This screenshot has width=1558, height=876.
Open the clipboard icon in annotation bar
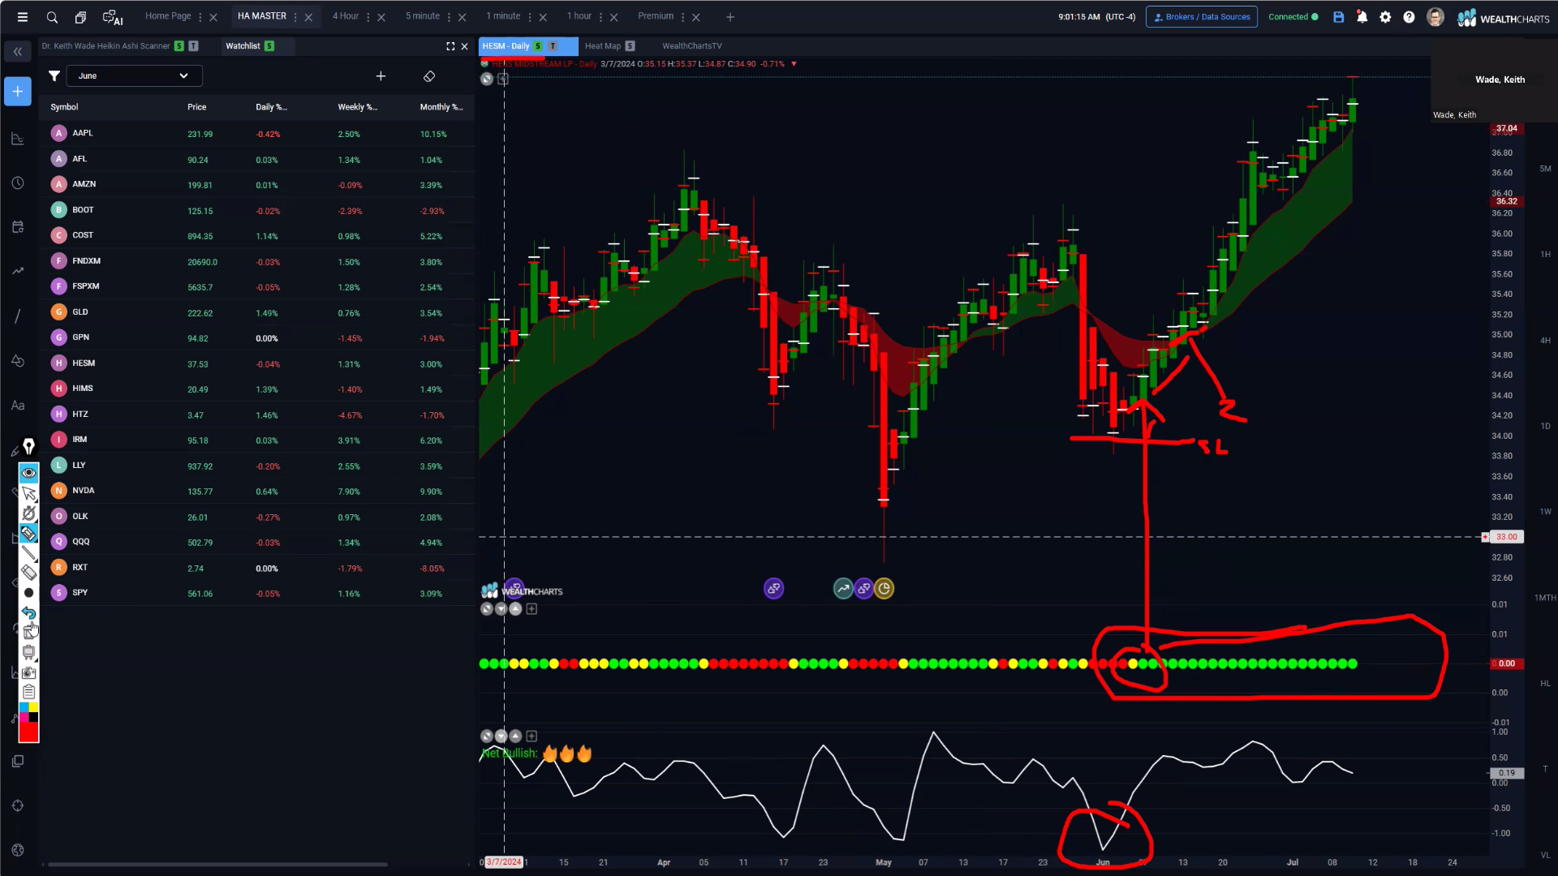point(28,692)
